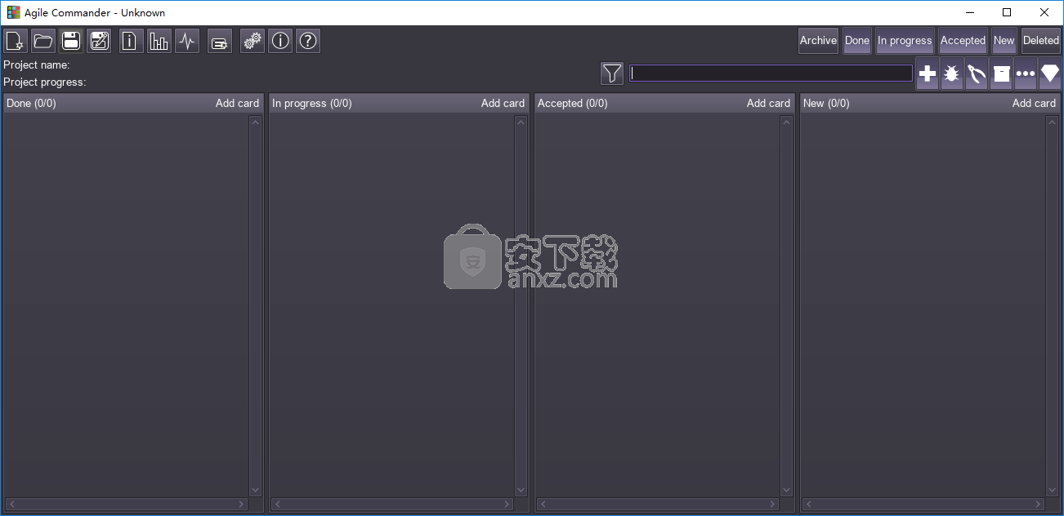The height and width of the screenshot is (516, 1064).
Task: Click the Project progress label
Action: (45, 82)
